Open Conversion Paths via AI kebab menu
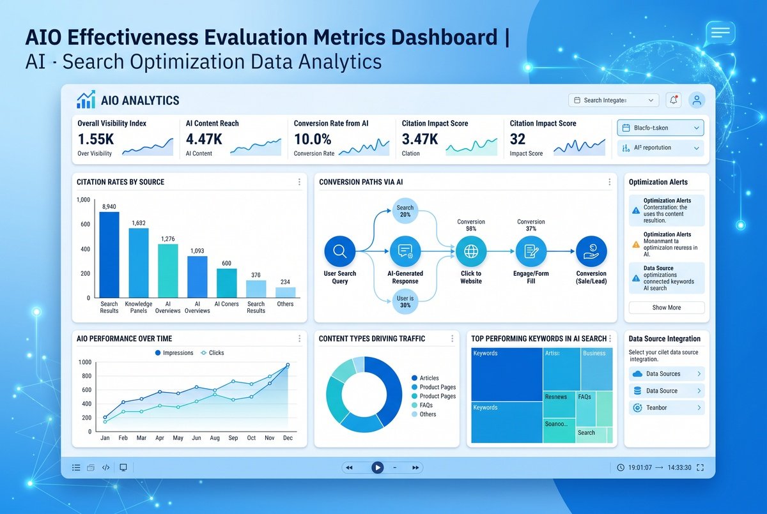Image resolution: width=767 pixels, height=514 pixels. (609, 182)
